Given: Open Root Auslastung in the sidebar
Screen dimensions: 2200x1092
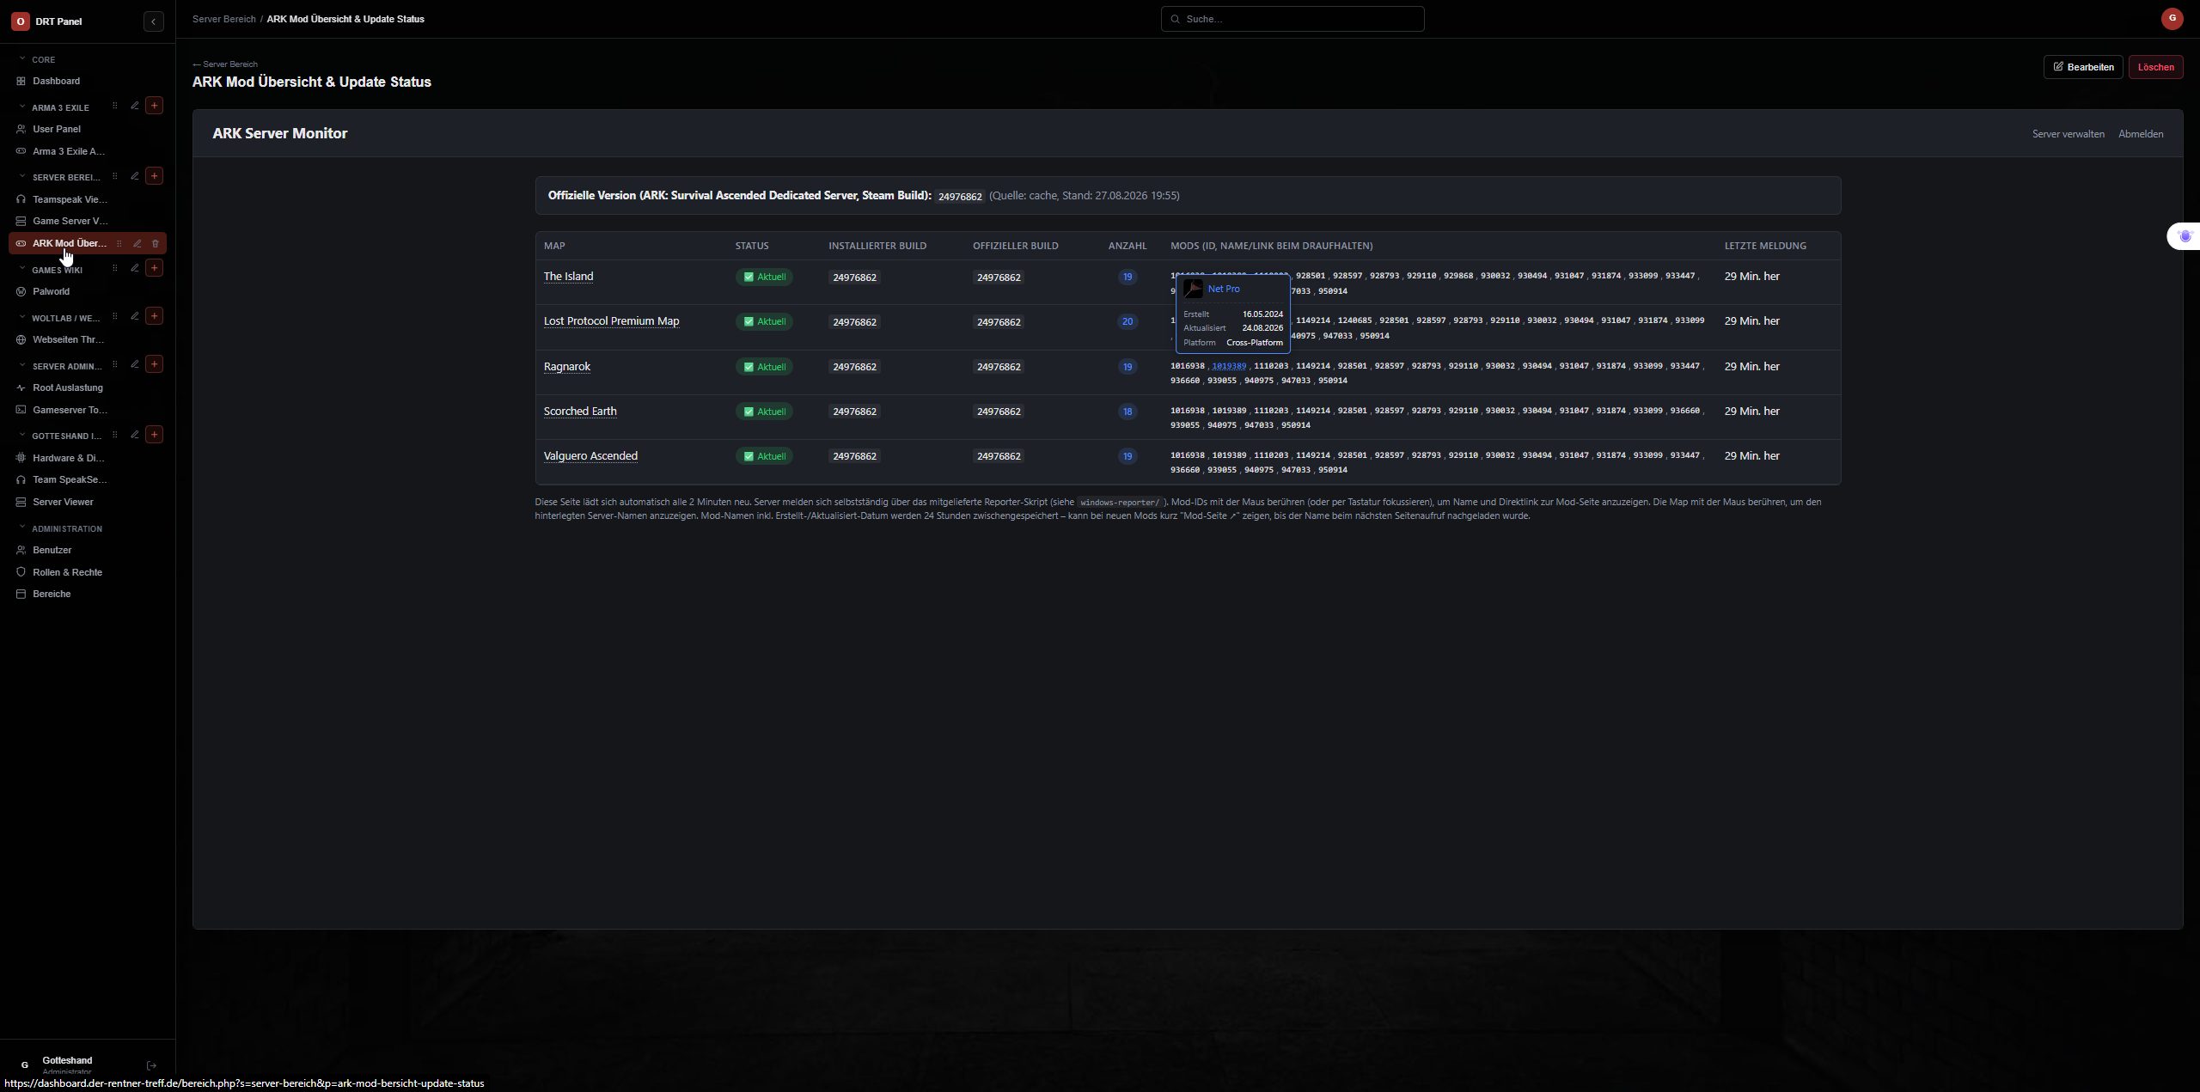Looking at the screenshot, I should [x=88, y=387].
